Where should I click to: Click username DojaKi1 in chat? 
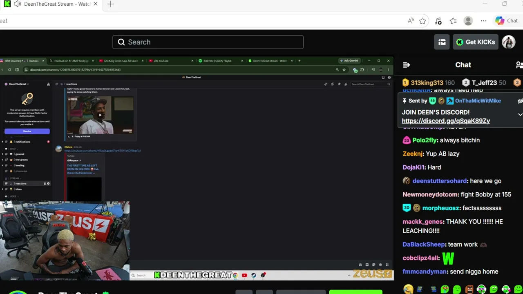pos(413,167)
